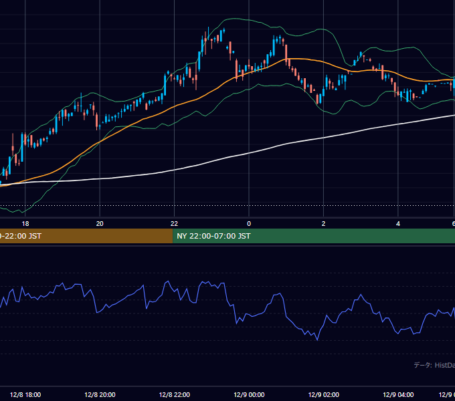The height and width of the screenshot is (401, 455).
Task: Click the "22" hour label on price chart axis
Action: pos(174,224)
